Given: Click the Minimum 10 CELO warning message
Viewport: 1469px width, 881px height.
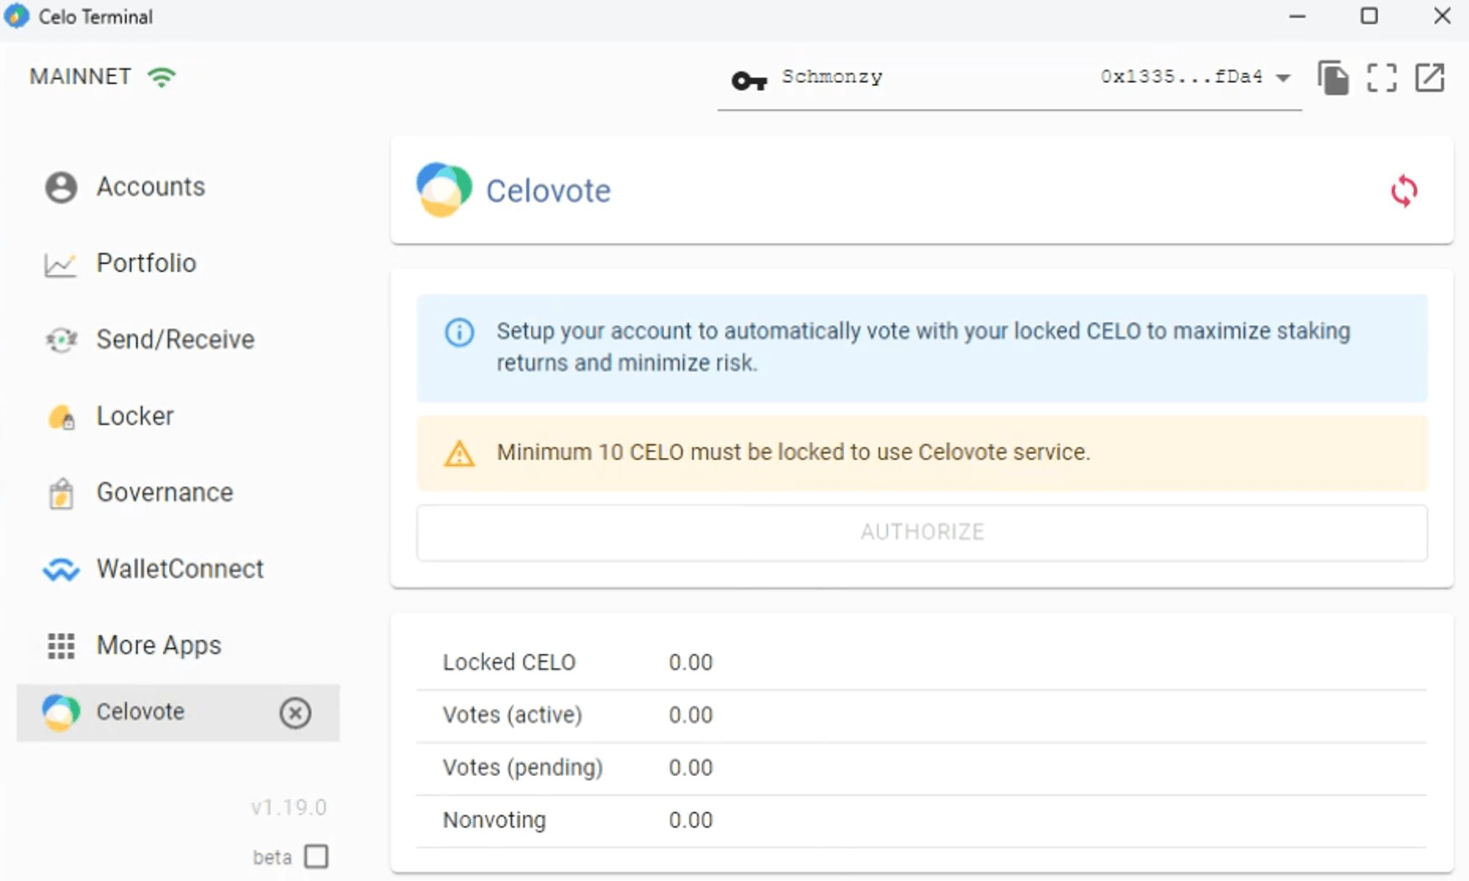Looking at the screenshot, I should (x=793, y=452).
